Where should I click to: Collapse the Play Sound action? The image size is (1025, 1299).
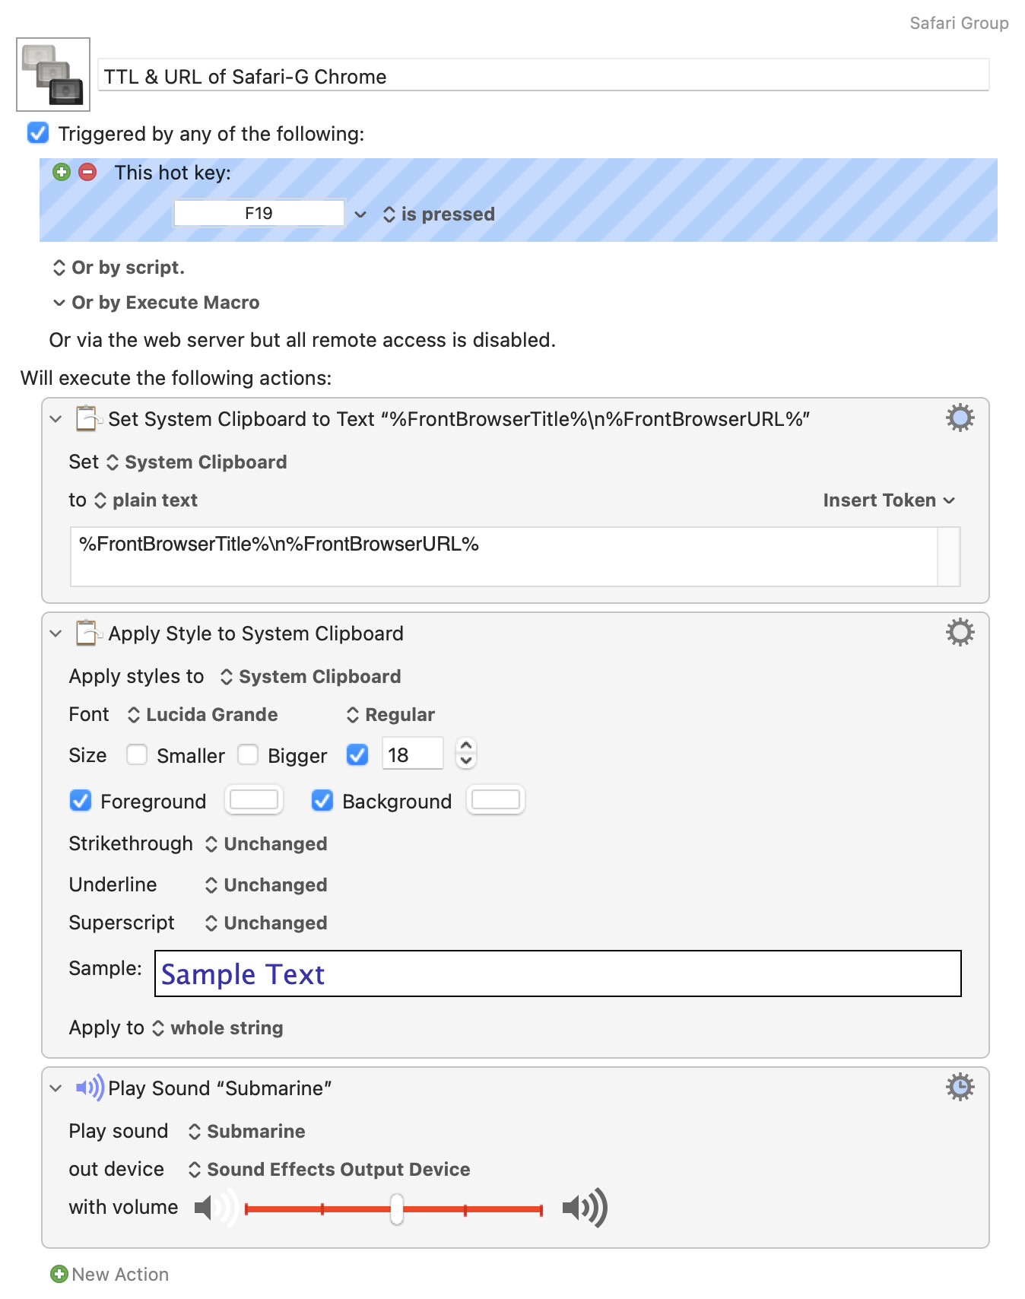(56, 1088)
